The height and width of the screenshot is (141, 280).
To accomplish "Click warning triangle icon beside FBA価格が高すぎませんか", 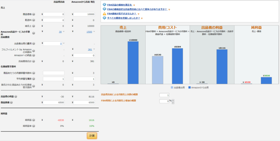I will [104, 14].
